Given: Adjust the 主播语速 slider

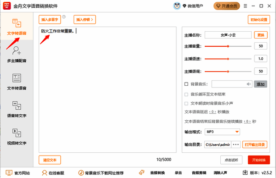Looking at the screenshot, I should point(228,59).
